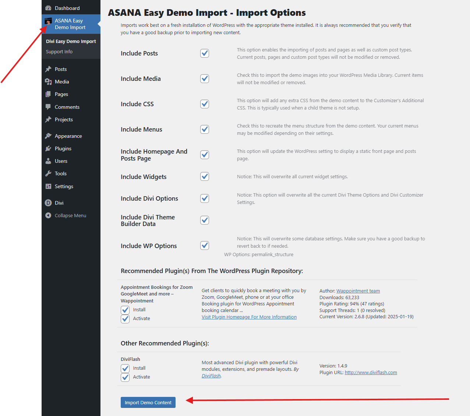Navigate to Pages in sidebar
470x416 pixels.
point(71,94)
